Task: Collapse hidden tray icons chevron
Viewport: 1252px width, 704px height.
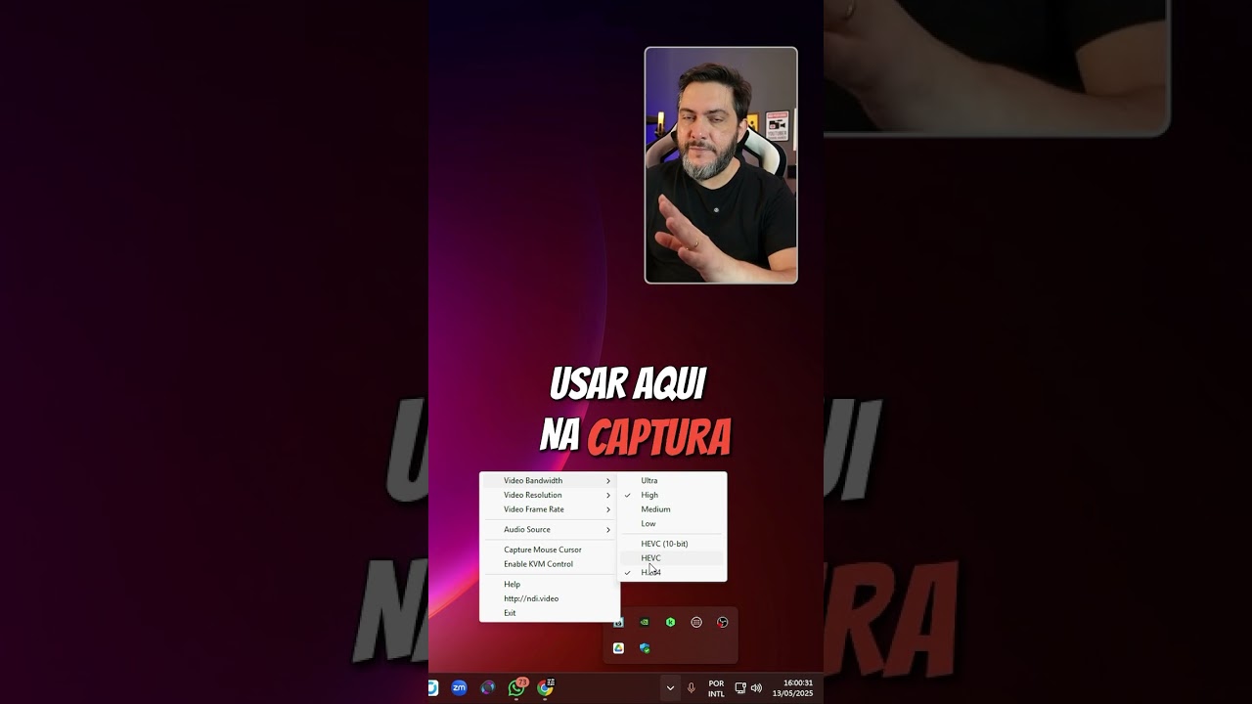Action: point(670,688)
